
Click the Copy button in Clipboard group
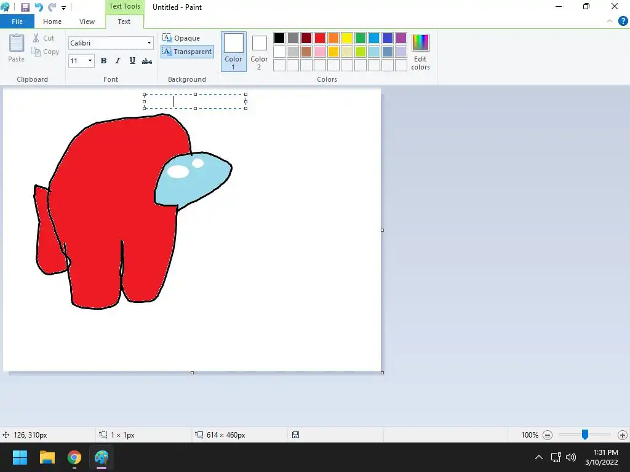46,52
